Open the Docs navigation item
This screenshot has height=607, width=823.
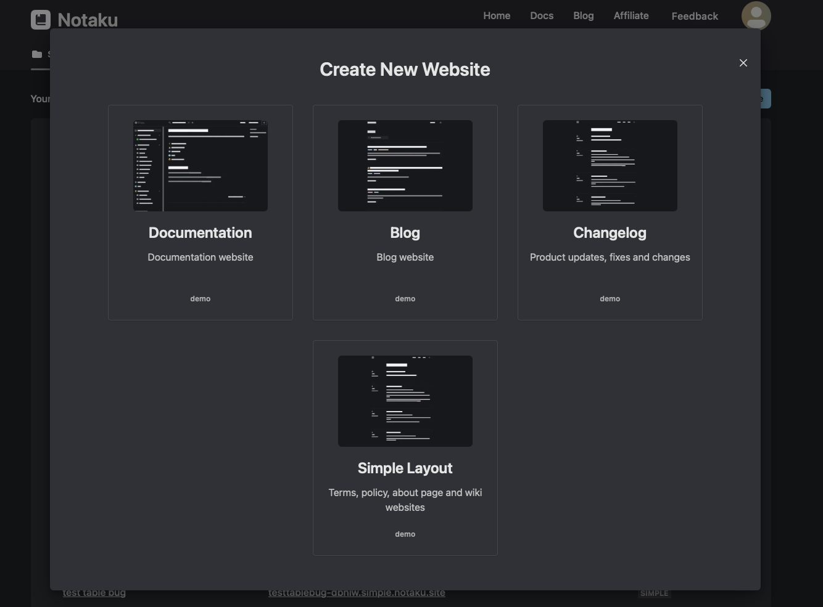(x=541, y=15)
